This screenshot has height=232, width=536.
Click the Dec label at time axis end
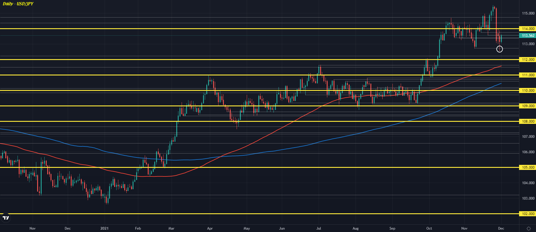[501, 228]
